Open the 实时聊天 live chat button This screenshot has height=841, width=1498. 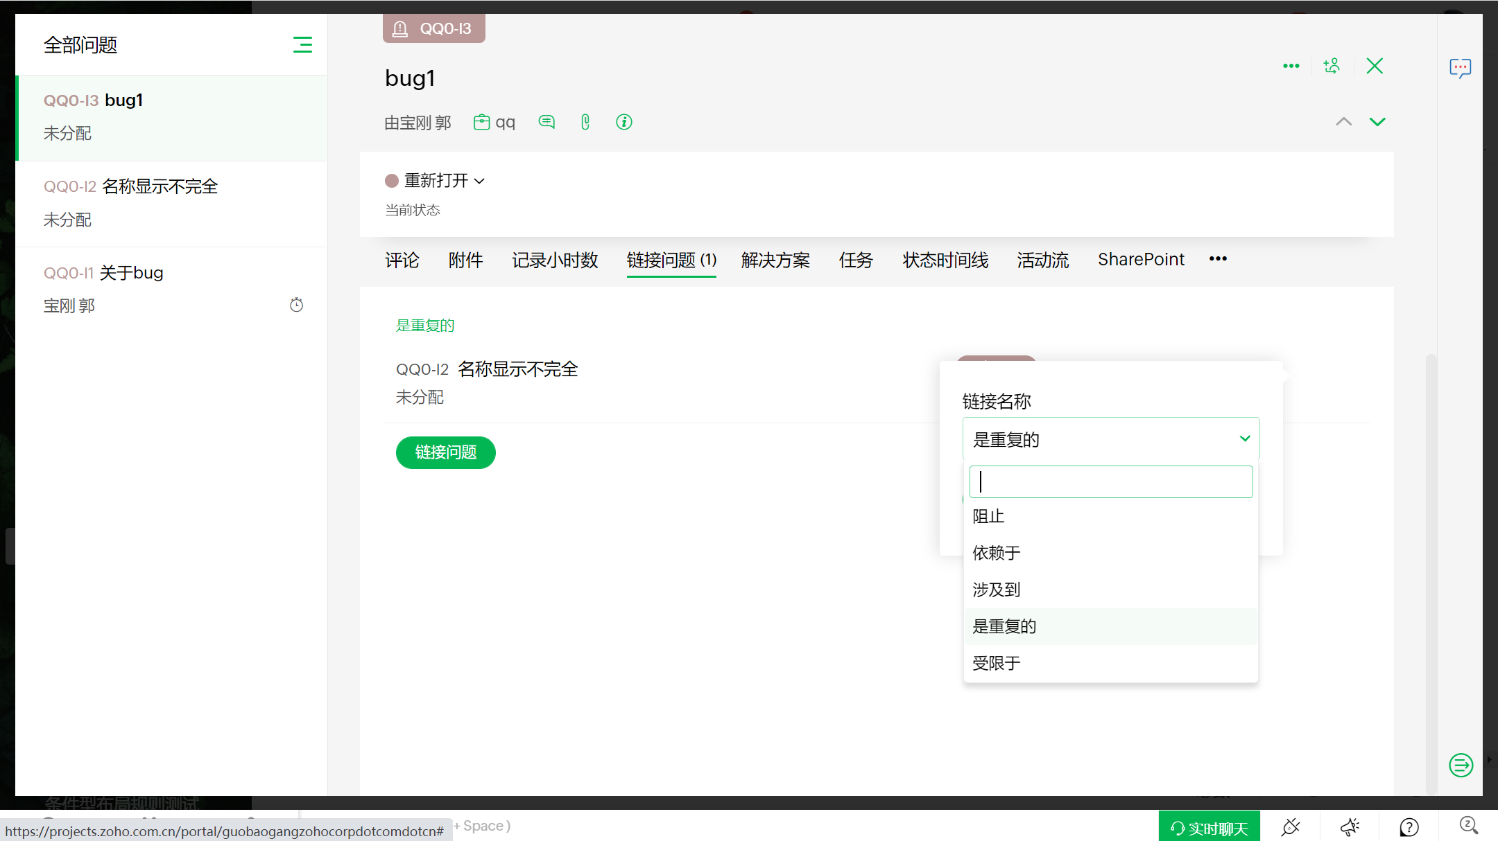coord(1209,827)
